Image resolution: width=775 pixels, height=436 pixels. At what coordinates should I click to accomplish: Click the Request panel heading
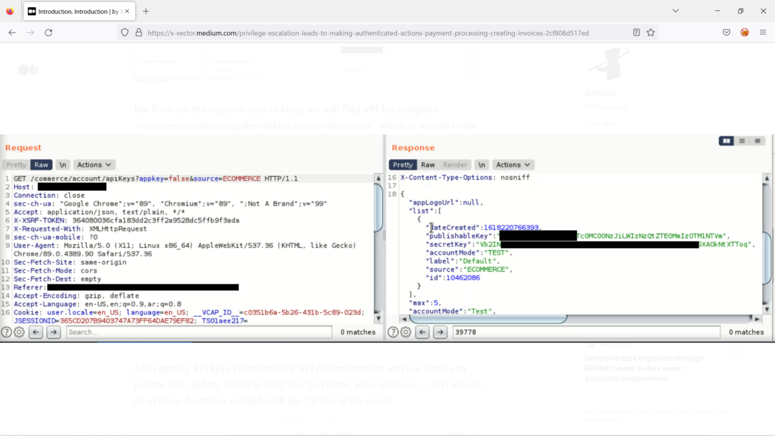coord(23,148)
